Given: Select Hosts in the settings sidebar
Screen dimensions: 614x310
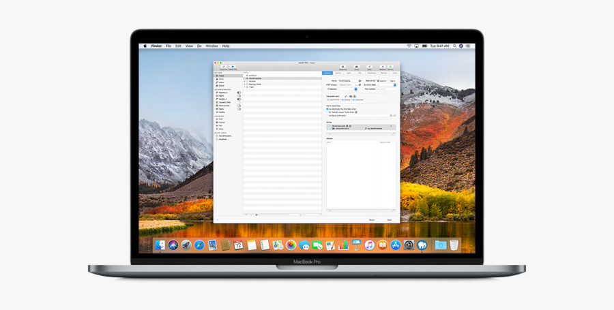Looking at the screenshot, I should tap(228, 76).
